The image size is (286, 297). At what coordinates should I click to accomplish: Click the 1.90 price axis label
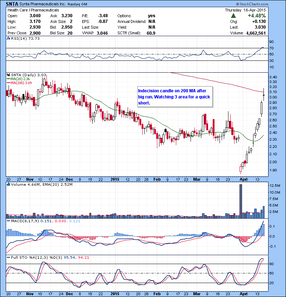click(273, 170)
